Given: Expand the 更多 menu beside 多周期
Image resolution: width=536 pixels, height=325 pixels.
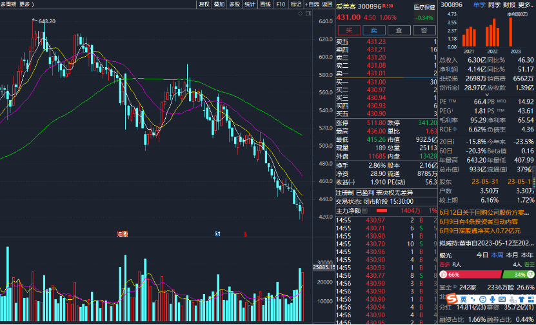Looking at the screenshot, I should click(x=25, y=4).
